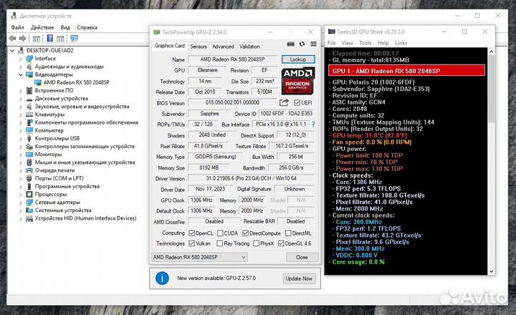Screen dimensions: 516x315
Task: Expand the Устройства HID node
Action: click(x=21, y=218)
